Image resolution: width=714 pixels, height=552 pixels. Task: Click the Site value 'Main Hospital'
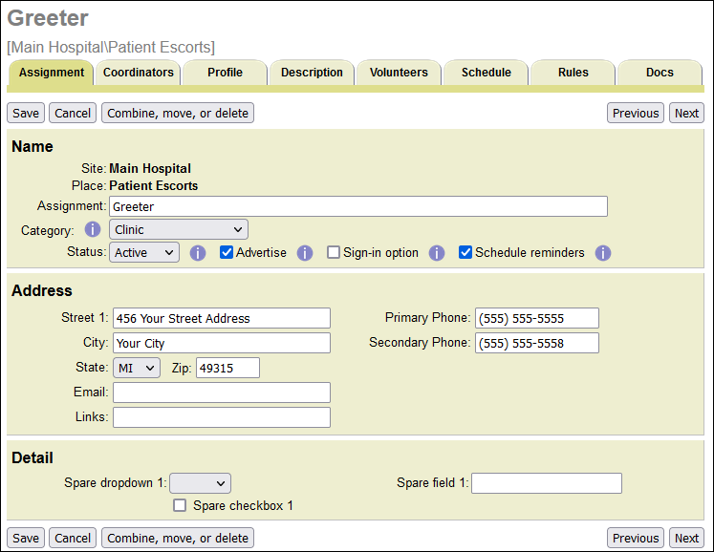(x=150, y=168)
